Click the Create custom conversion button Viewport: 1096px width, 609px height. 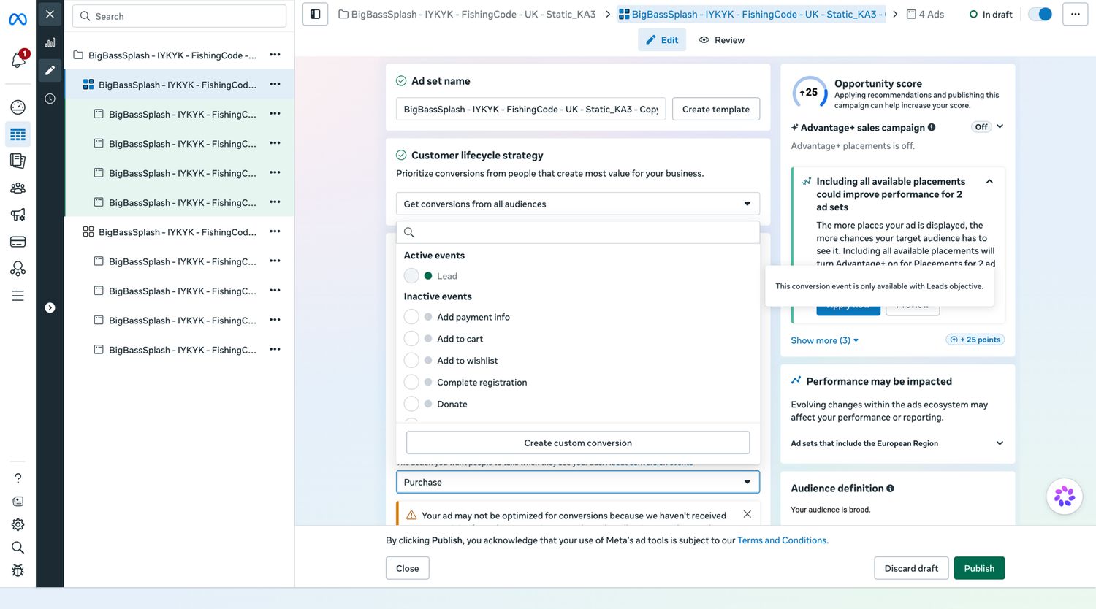pos(577,443)
